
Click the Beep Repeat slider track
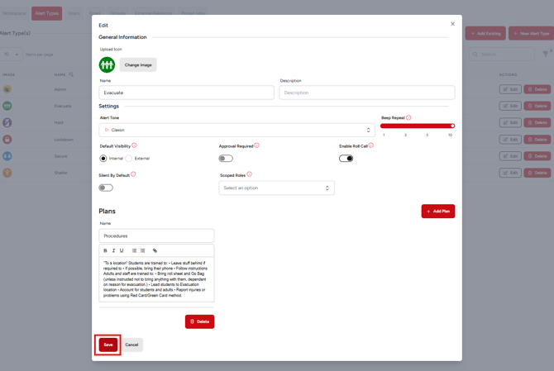click(417, 126)
